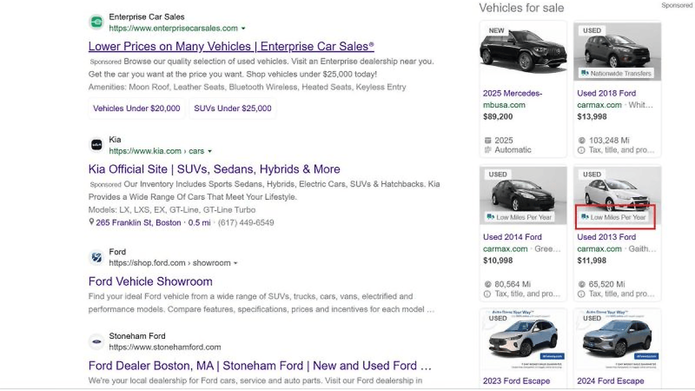Open 265 Franklin St, Boston address link
This screenshot has width=695, height=391.
click(x=138, y=223)
